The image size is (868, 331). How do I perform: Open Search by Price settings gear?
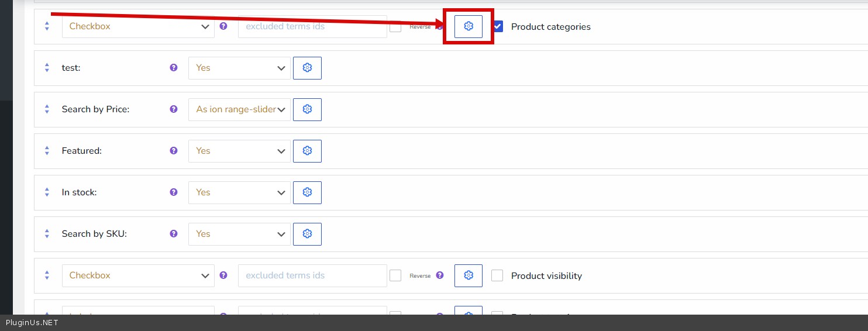(307, 109)
